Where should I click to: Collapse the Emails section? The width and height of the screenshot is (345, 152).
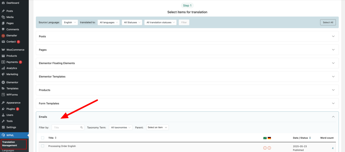click(x=333, y=117)
